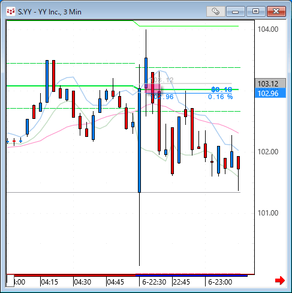The image size is (292, 293).
Task: Click the red scroll-right arrow
Action: tap(280, 280)
